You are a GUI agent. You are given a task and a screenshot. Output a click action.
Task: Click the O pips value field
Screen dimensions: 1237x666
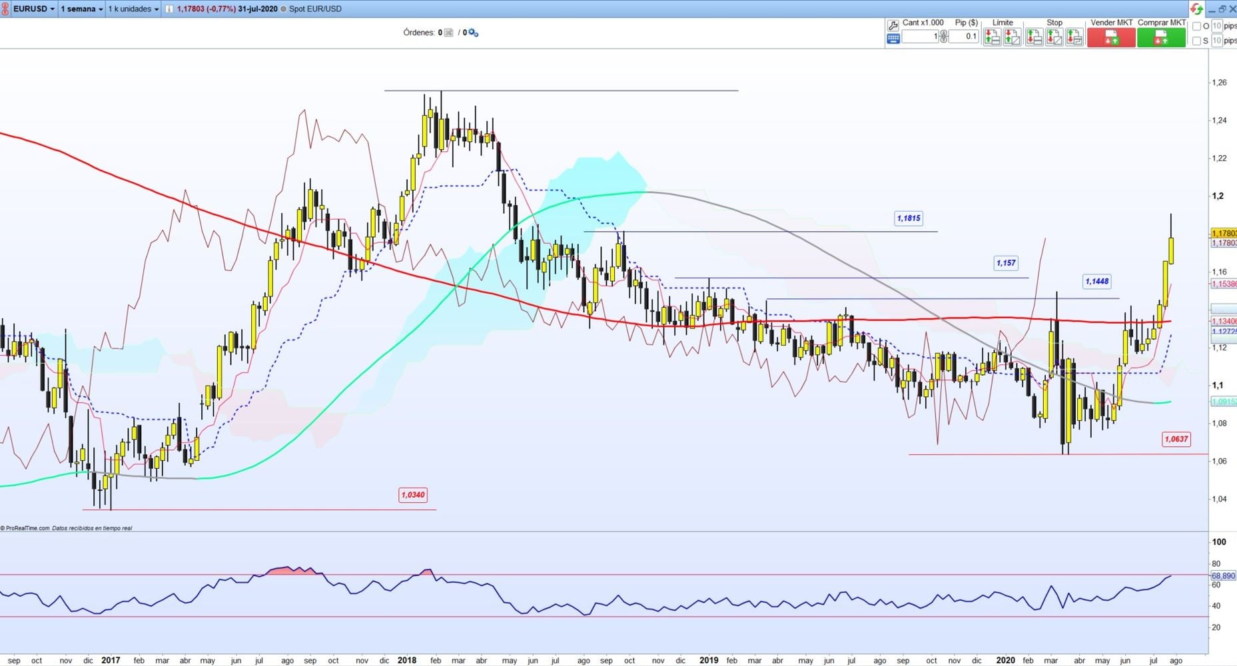pyautogui.click(x=1216, y=27)
